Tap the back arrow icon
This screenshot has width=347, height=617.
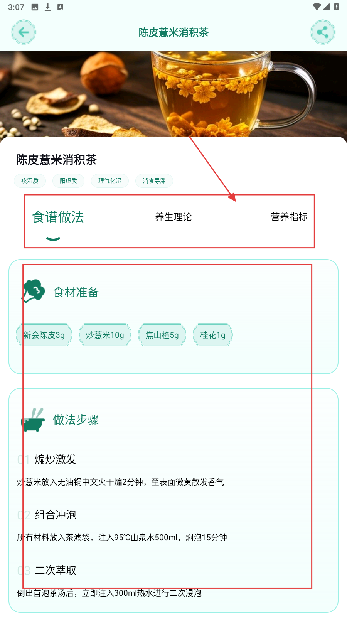pos(24,32)
